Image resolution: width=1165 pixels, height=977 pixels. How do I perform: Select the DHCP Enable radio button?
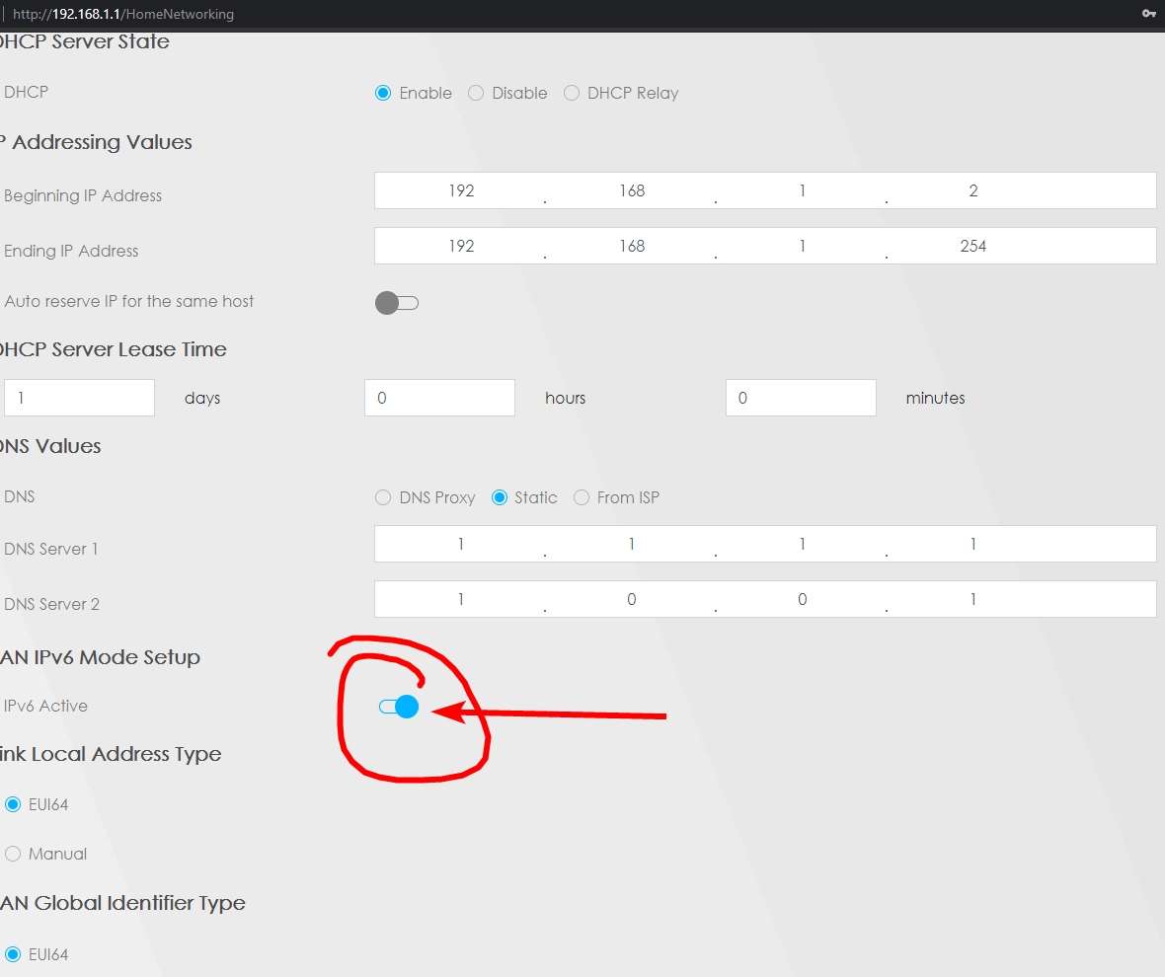point(383,93)
